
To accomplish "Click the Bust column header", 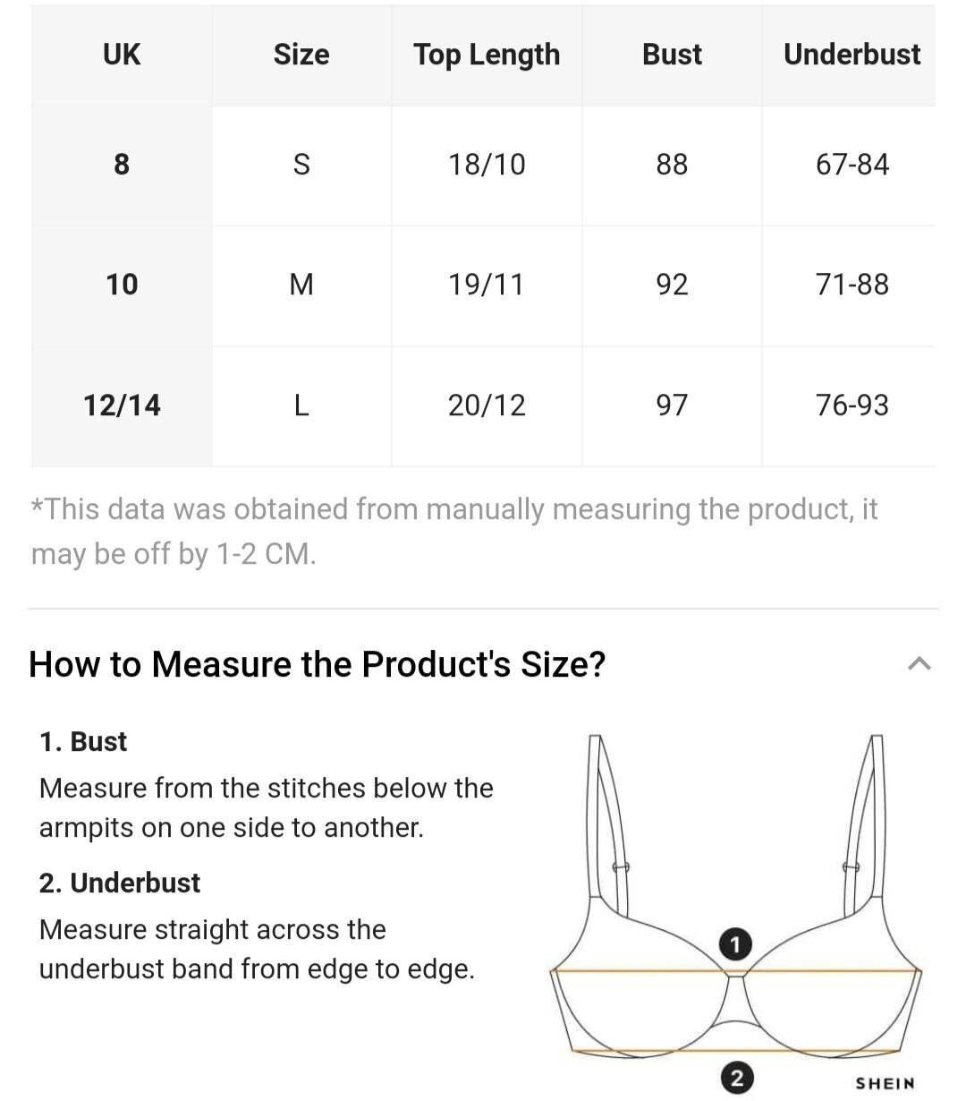I will [672, 55].
